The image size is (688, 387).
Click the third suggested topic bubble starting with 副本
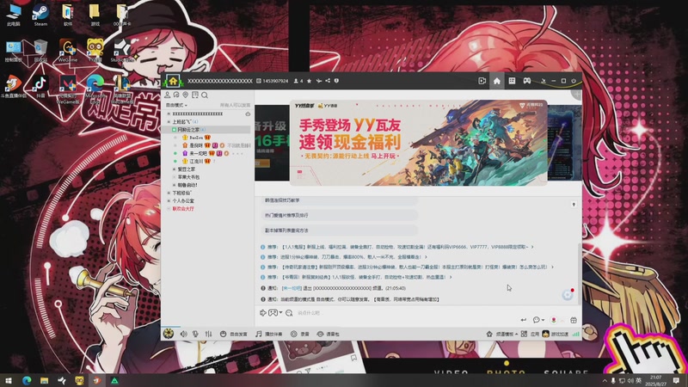coord(339,230)
